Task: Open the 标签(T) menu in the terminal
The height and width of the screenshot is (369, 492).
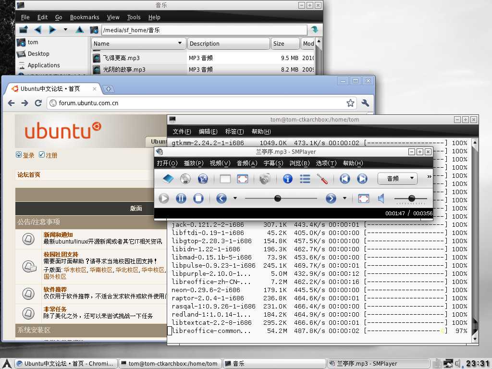Action: pos(234,132)
